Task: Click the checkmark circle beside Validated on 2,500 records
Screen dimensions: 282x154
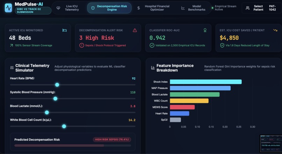Action: (x=152, y=45)
